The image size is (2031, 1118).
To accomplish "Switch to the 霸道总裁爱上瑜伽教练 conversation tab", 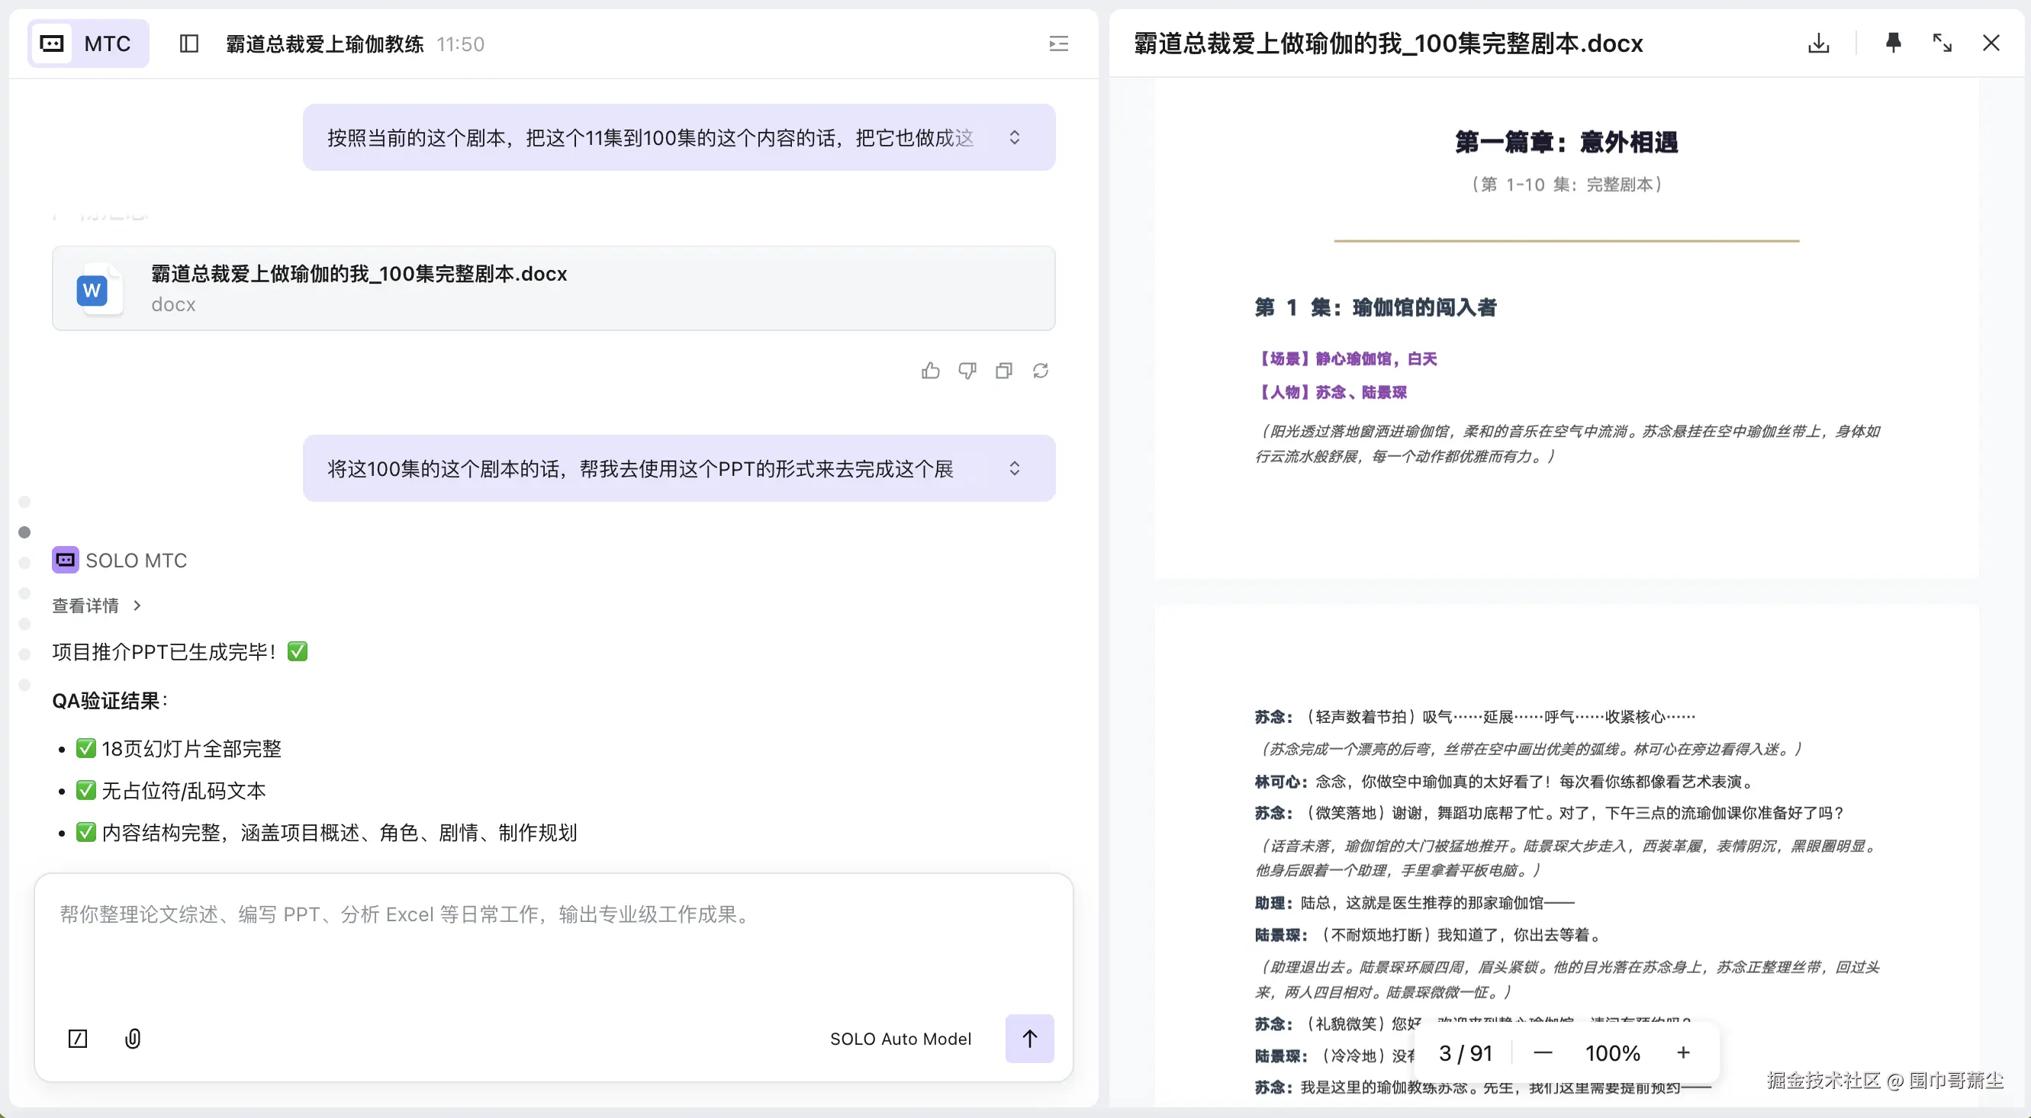I will click(x=323, y=43).
